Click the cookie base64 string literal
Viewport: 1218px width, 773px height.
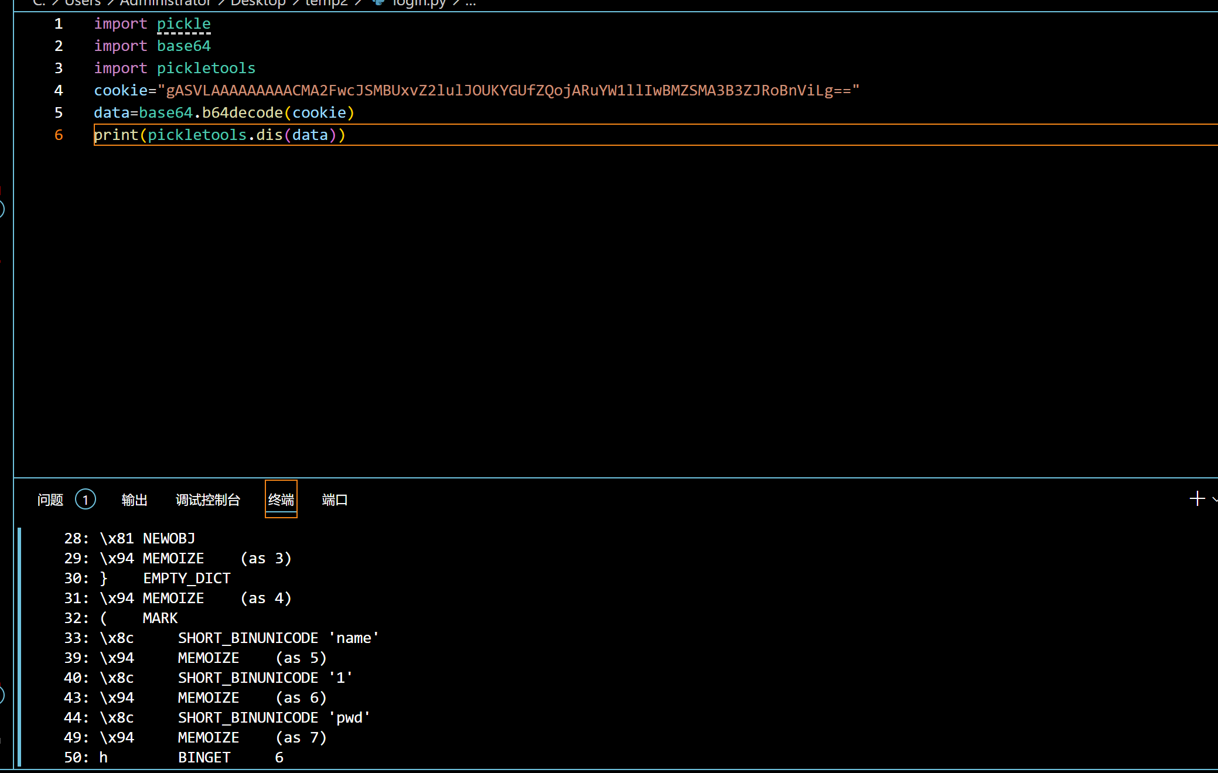point(509,91)
